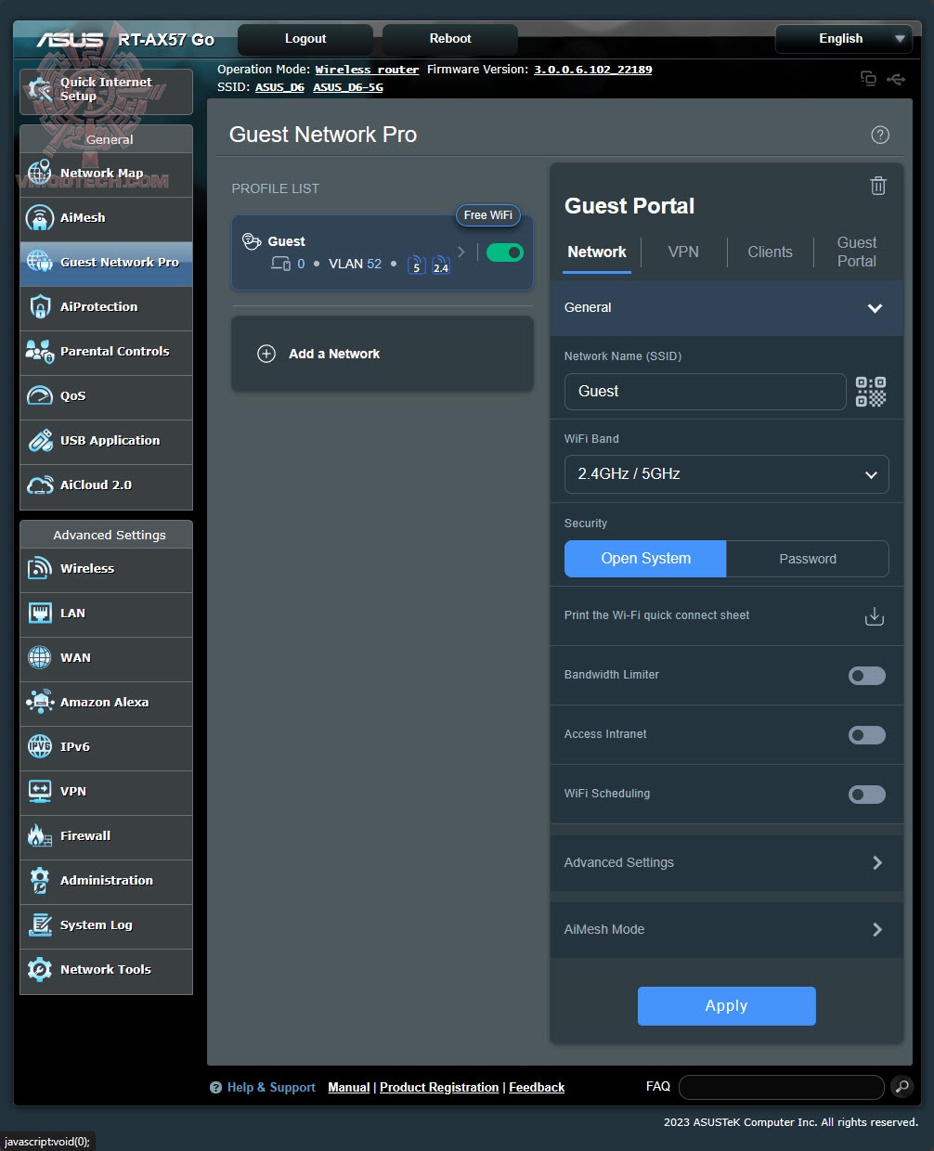The height and width of the screenshot is (1151, 934).
Task: Click the ASUS_D6 SSID link
Action: pyautogui.click(x=279, y=87)
